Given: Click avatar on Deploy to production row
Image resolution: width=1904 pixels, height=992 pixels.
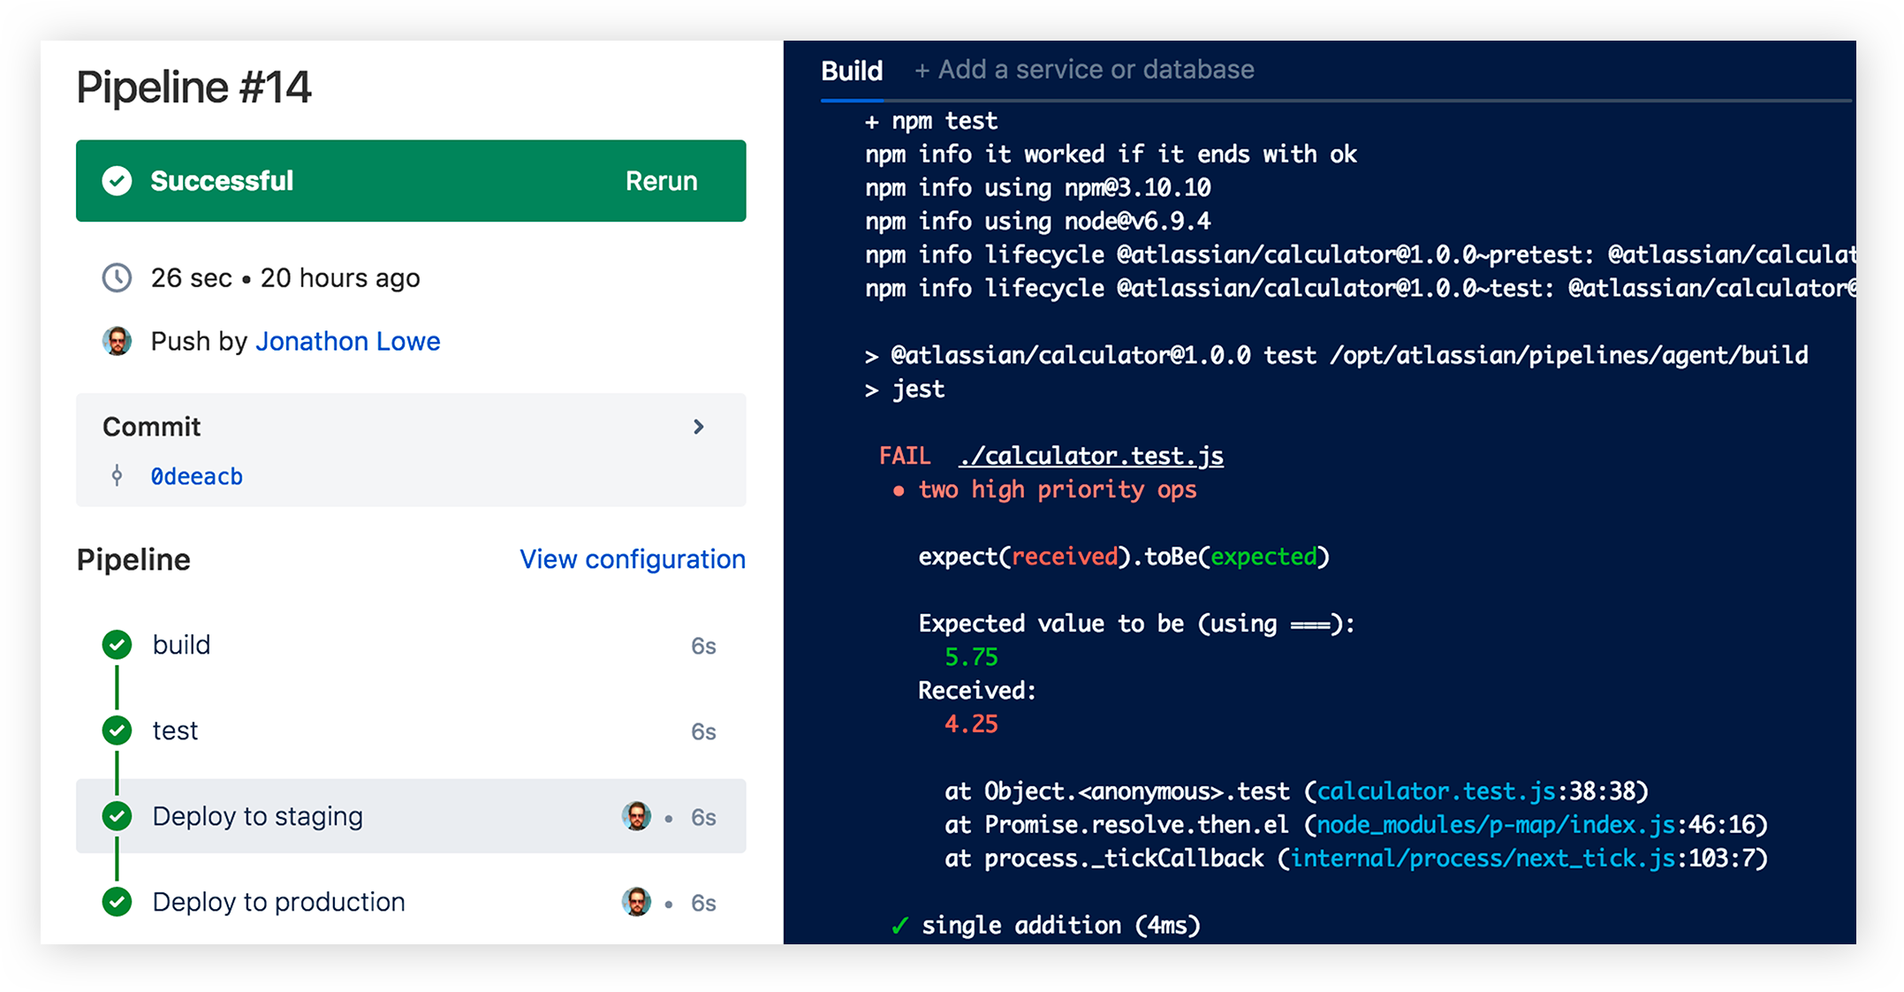Looking at the screenshot, I should tap(636, 902).
